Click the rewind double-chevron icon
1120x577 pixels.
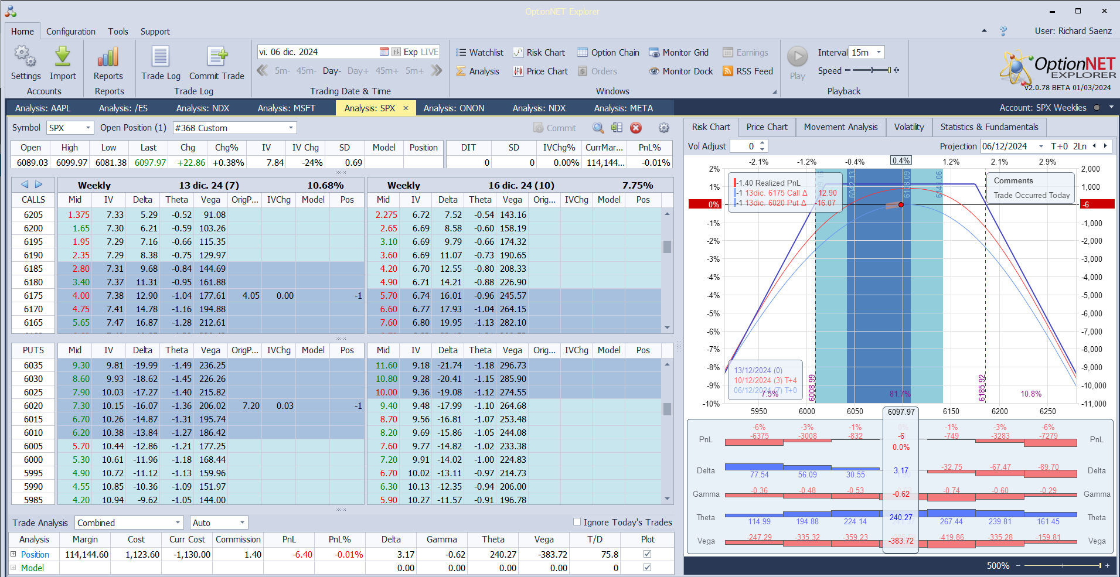263,71
